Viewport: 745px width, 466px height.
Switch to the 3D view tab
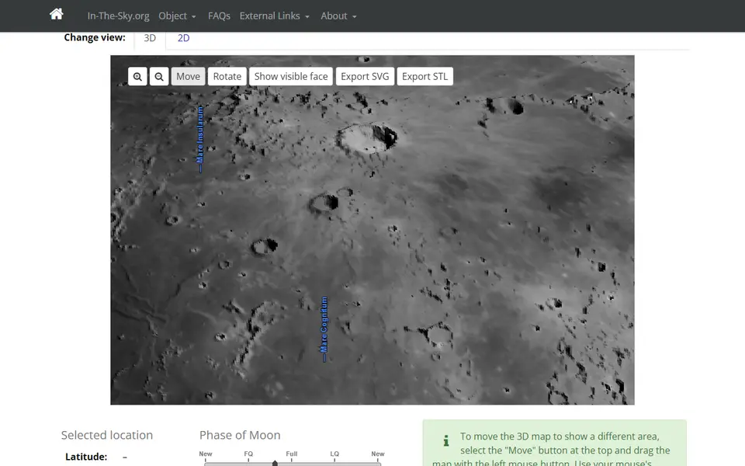[150, 38]
